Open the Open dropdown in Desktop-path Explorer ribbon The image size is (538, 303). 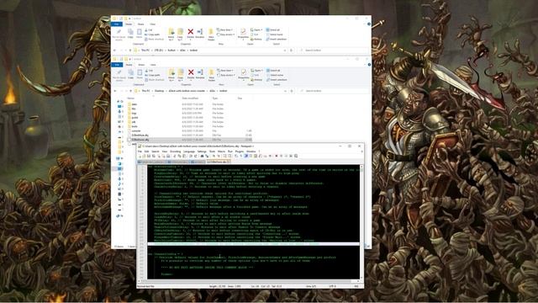pos(256,71)
